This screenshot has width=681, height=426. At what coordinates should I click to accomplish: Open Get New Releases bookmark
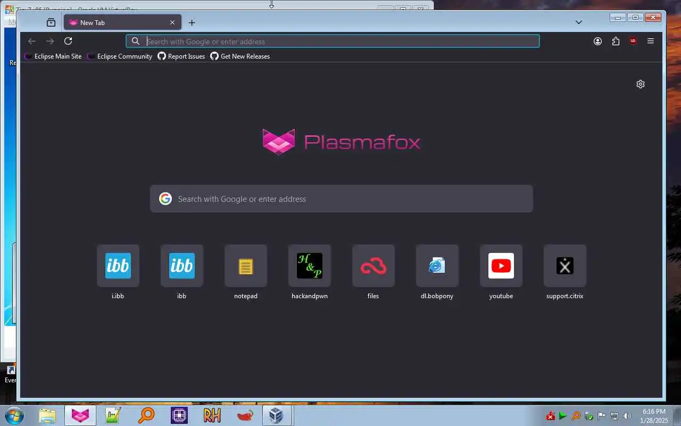click(x=240, y=56)
